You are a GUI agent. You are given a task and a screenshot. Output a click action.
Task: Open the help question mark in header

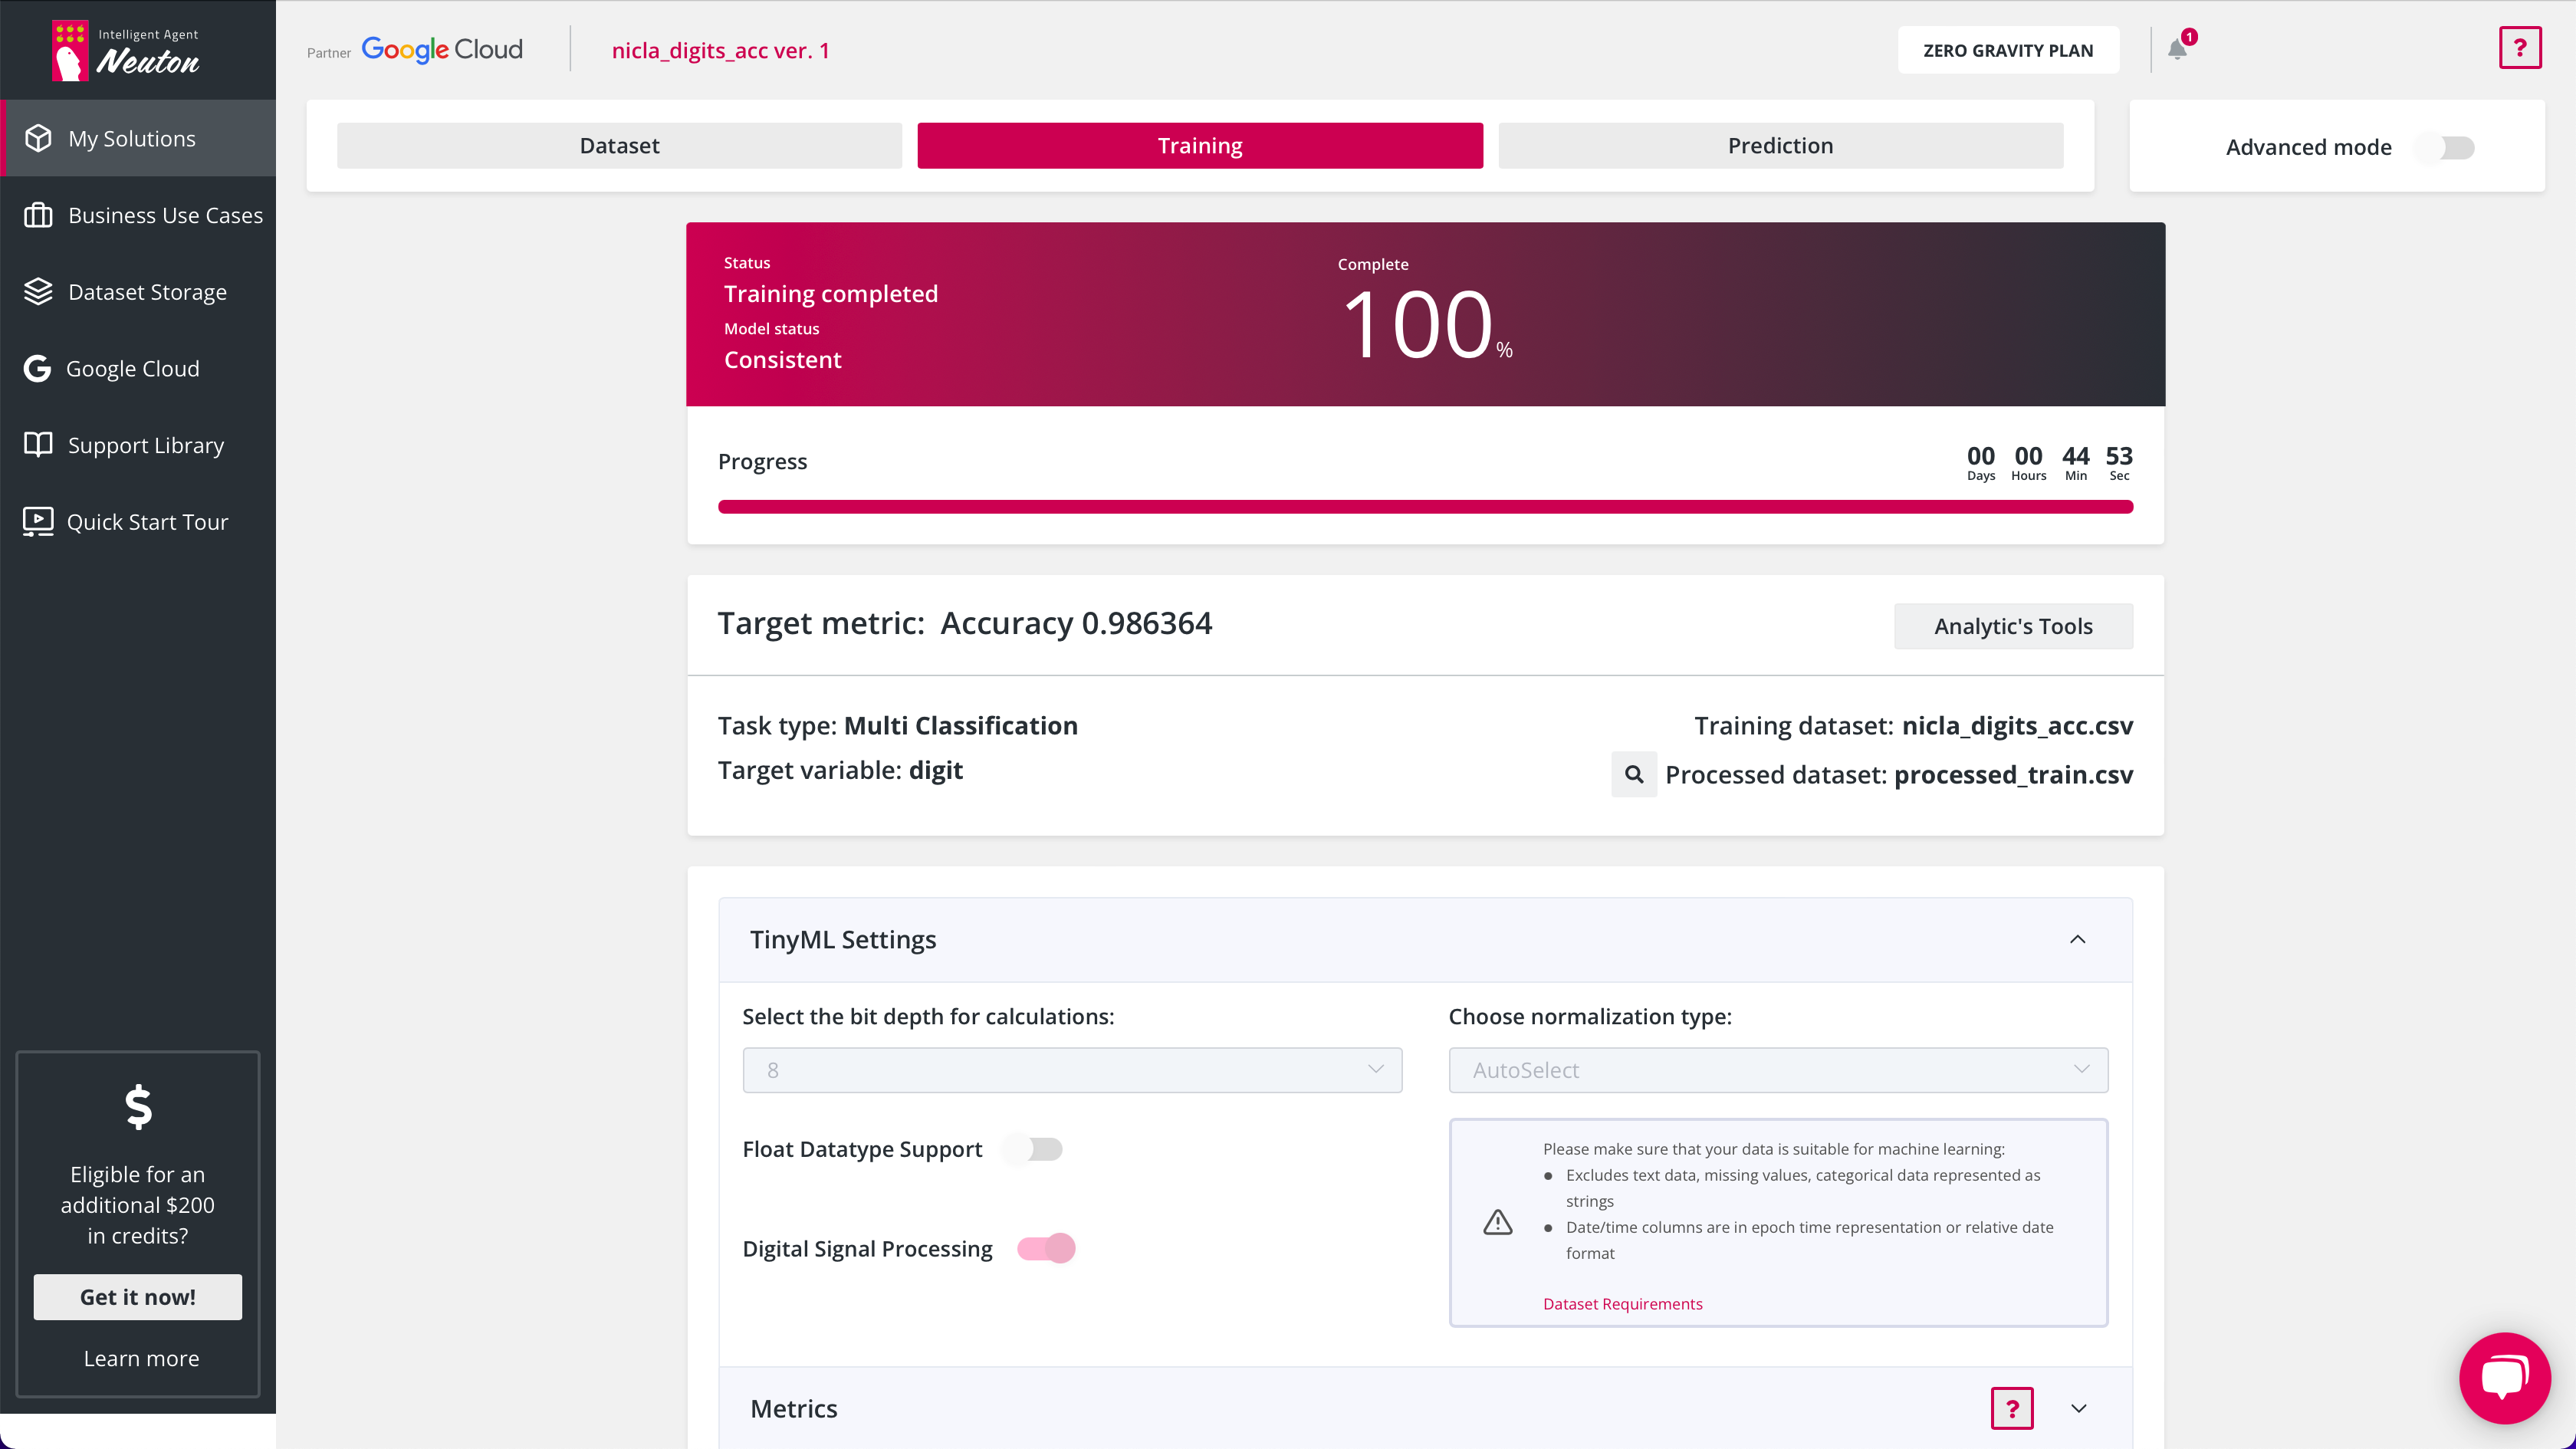click(x=2519, y=48)
